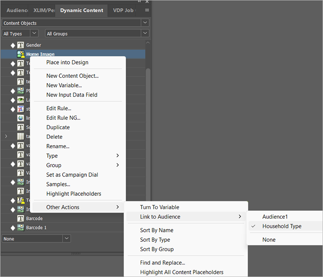Image resolution: width=323 pixels, height=277 pixels.
Task: Choose Edit Rule NG...
Action: coord(63,118)
